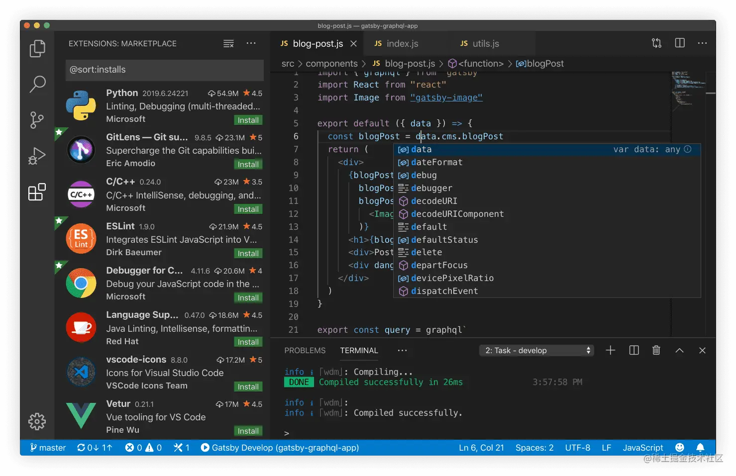Click Ln 6, Col 21 indicator
The image size is (736, 476).
point(481,447)
